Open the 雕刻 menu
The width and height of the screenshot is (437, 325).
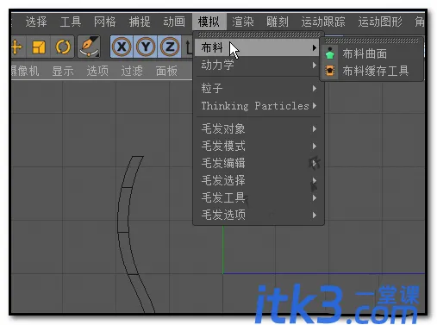pyautogui.click(x=278, y=22)
